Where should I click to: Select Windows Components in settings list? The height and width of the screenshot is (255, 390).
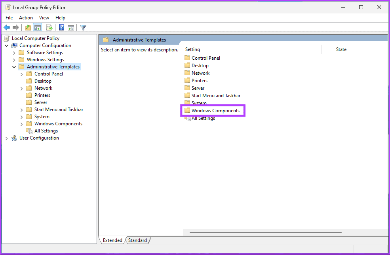tap(215, 110)
